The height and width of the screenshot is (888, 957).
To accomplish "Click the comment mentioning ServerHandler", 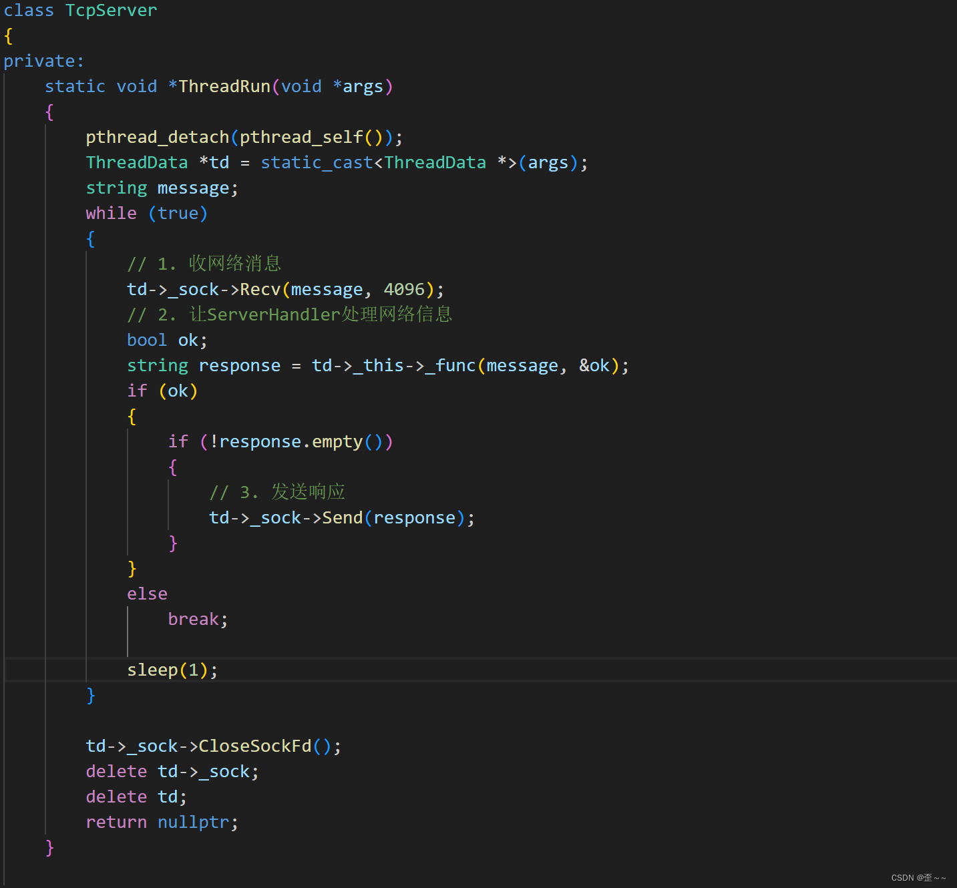I will pos(290,314).
